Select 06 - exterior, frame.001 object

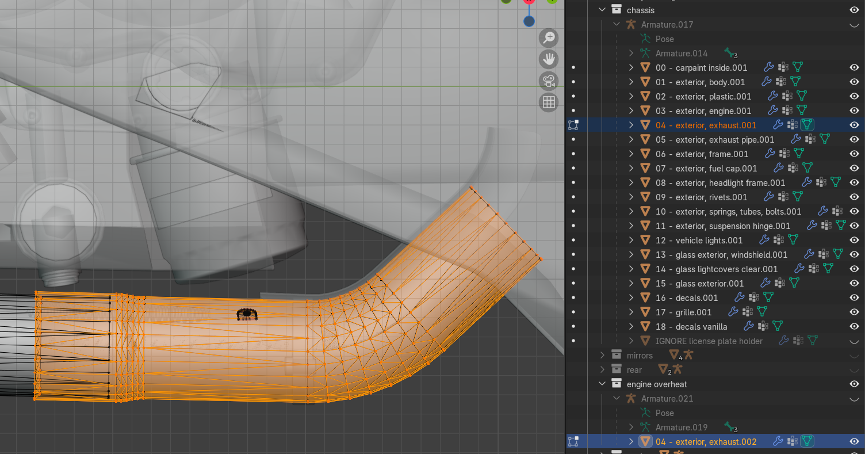pos(702,154)
